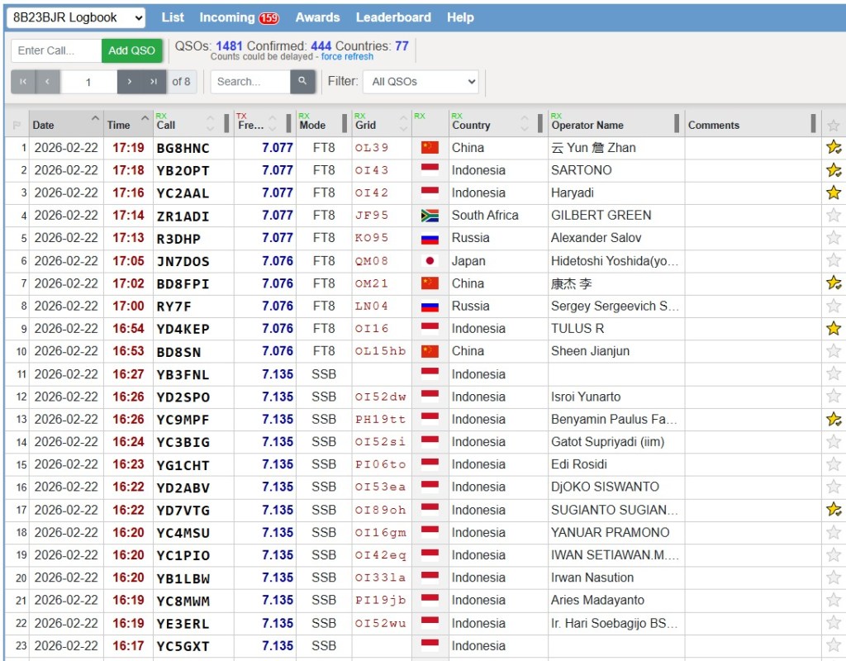Click the force refresh link

pyautogui.click(x=347, y=57)
